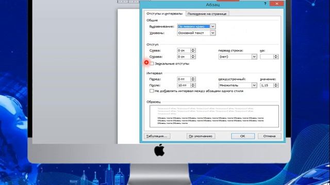Image resolution: width=330 pixels, height=185 pixels.
Task: Confirm the dialog with OK
Action: pos(243,136)
